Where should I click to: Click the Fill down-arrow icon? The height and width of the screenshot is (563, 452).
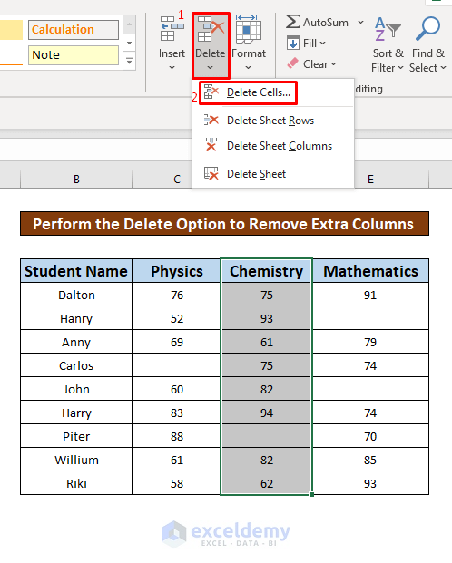coord(292,43)
